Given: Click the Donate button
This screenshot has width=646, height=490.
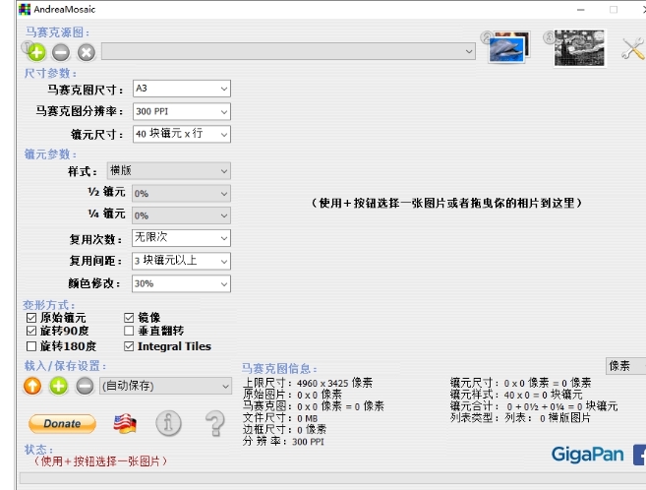Looking at the screenshot, I should point(62,424).
